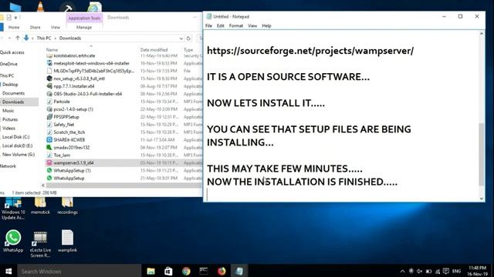
Task: Open the View menu in Notepad
Action: click(252, 25)
